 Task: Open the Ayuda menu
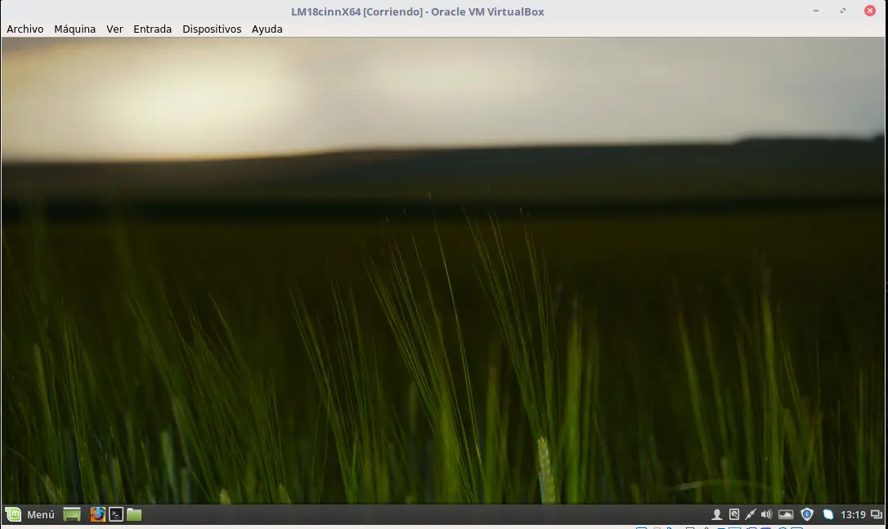coord(267,29)
